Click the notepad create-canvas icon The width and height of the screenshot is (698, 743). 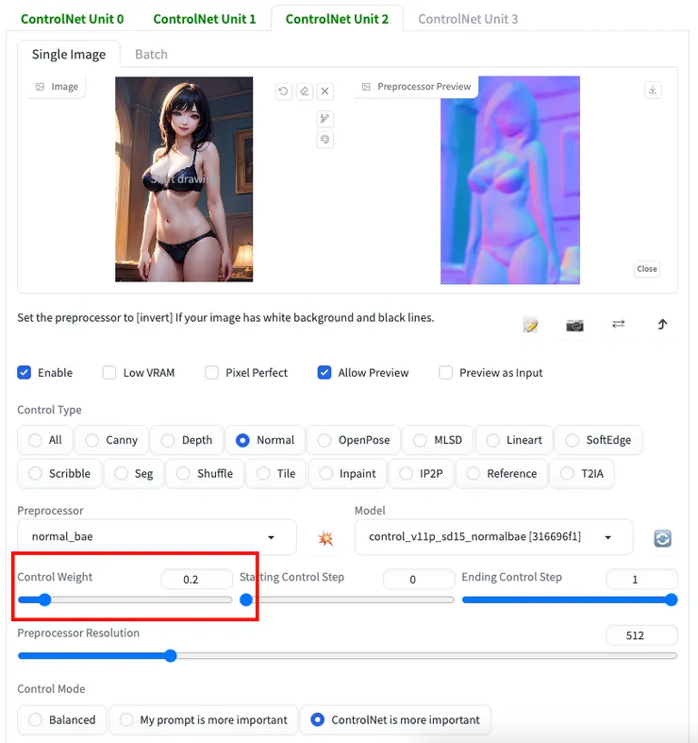pyautogui.click(x=530, y=325)
